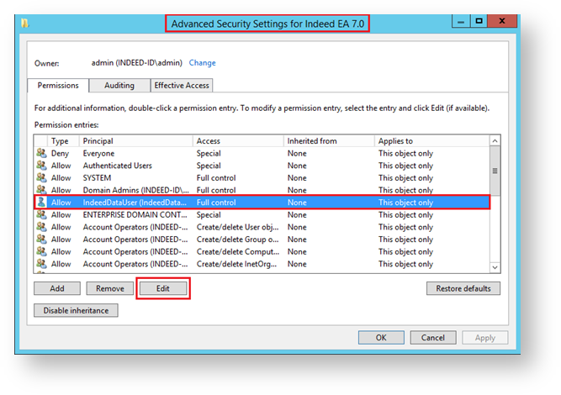Click group icon of ENTERPRISE DOMAIN CONT row

point(41,214)
